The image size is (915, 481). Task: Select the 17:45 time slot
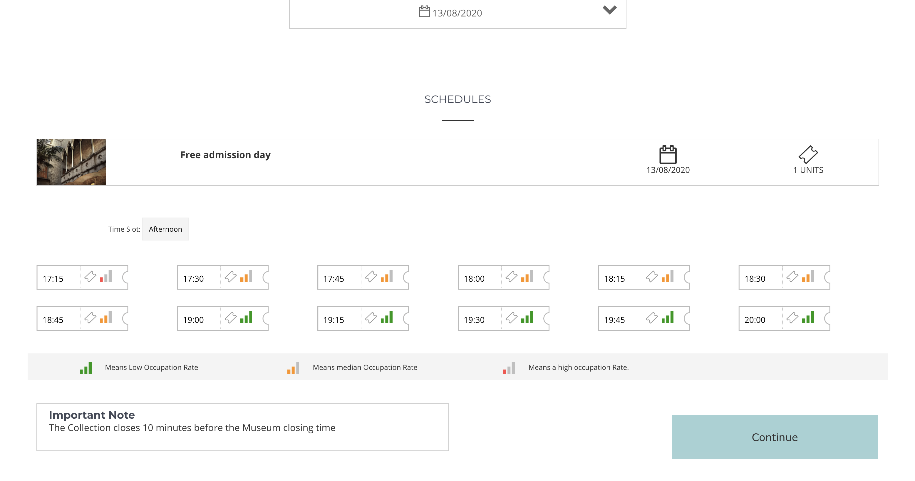pos(363,277)
